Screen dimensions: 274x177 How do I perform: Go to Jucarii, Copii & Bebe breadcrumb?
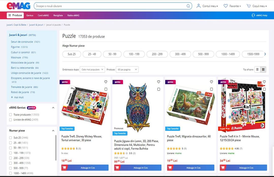16,25
